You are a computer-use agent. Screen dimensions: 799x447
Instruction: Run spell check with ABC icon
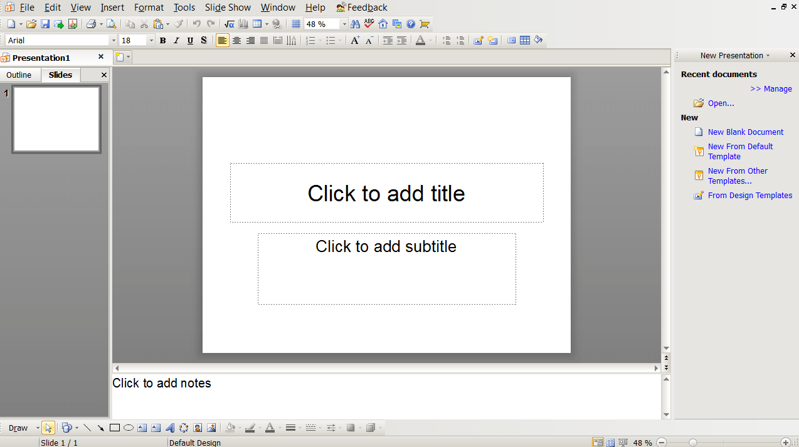pyautogui.click(x=369, y=24)
